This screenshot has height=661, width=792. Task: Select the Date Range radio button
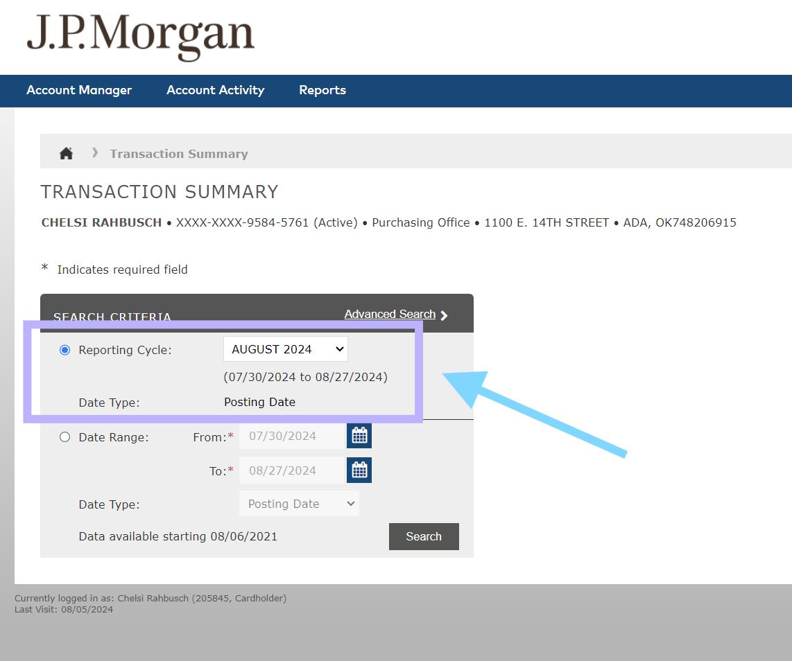click(x=64, y=437)
